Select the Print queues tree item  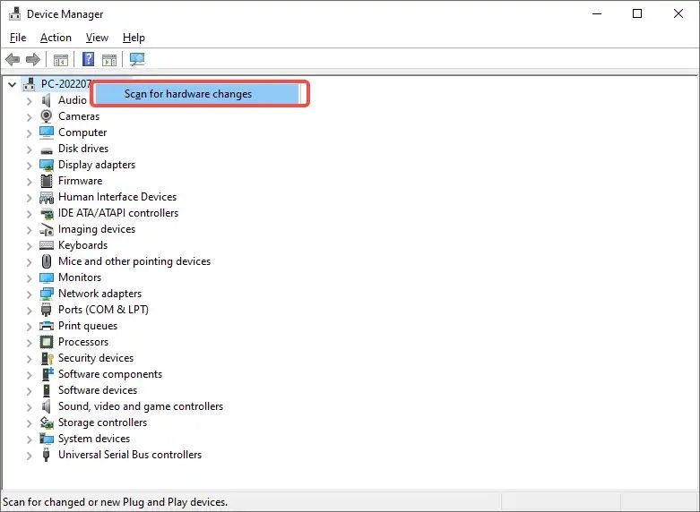pyautogui.click(x=88, y=326)
